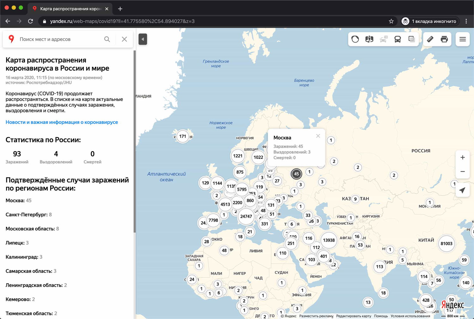Click the search magnifier icon

click(x=107, y=39)
